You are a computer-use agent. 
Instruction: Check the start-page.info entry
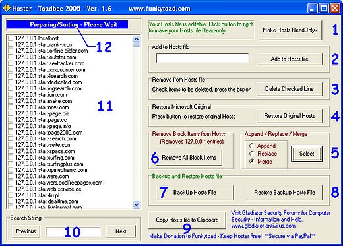tap(11, 126)
